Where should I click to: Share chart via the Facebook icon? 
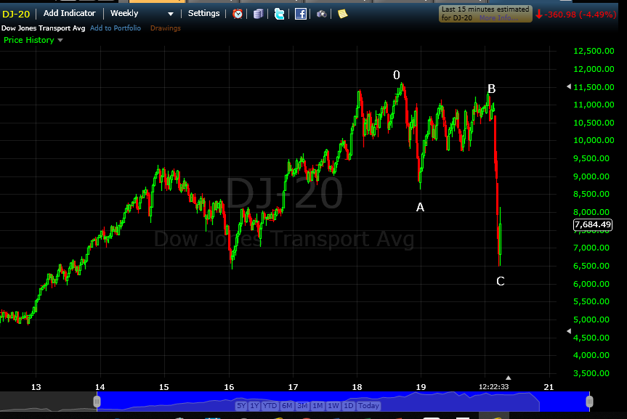(301, 14)
